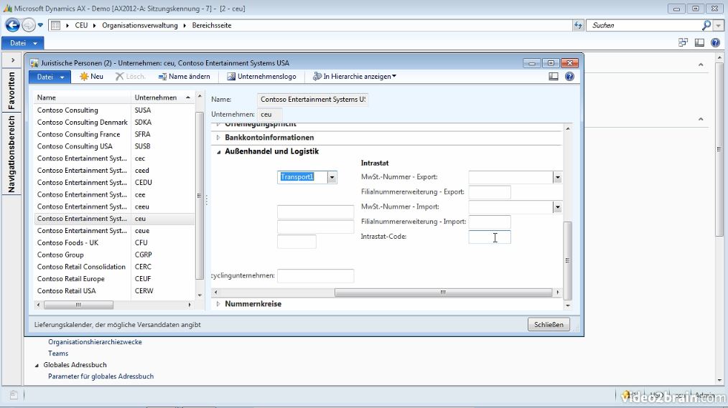Viewport: 728px width, 408px height.
Task: Open the Navigationsbereich side tab
Action: click(x=11, y=154)
